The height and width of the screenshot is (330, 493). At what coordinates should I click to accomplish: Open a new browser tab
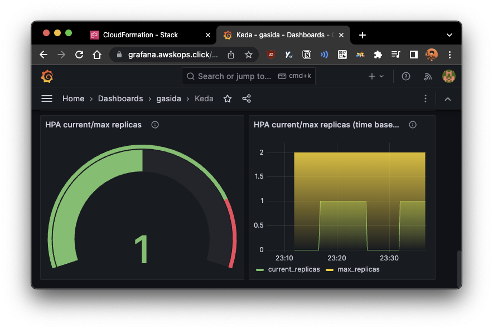click(362, 35)
